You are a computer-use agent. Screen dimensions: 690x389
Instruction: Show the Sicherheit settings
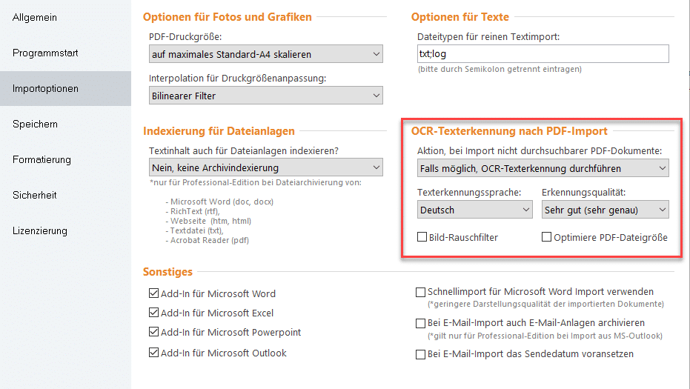point(35,195)
